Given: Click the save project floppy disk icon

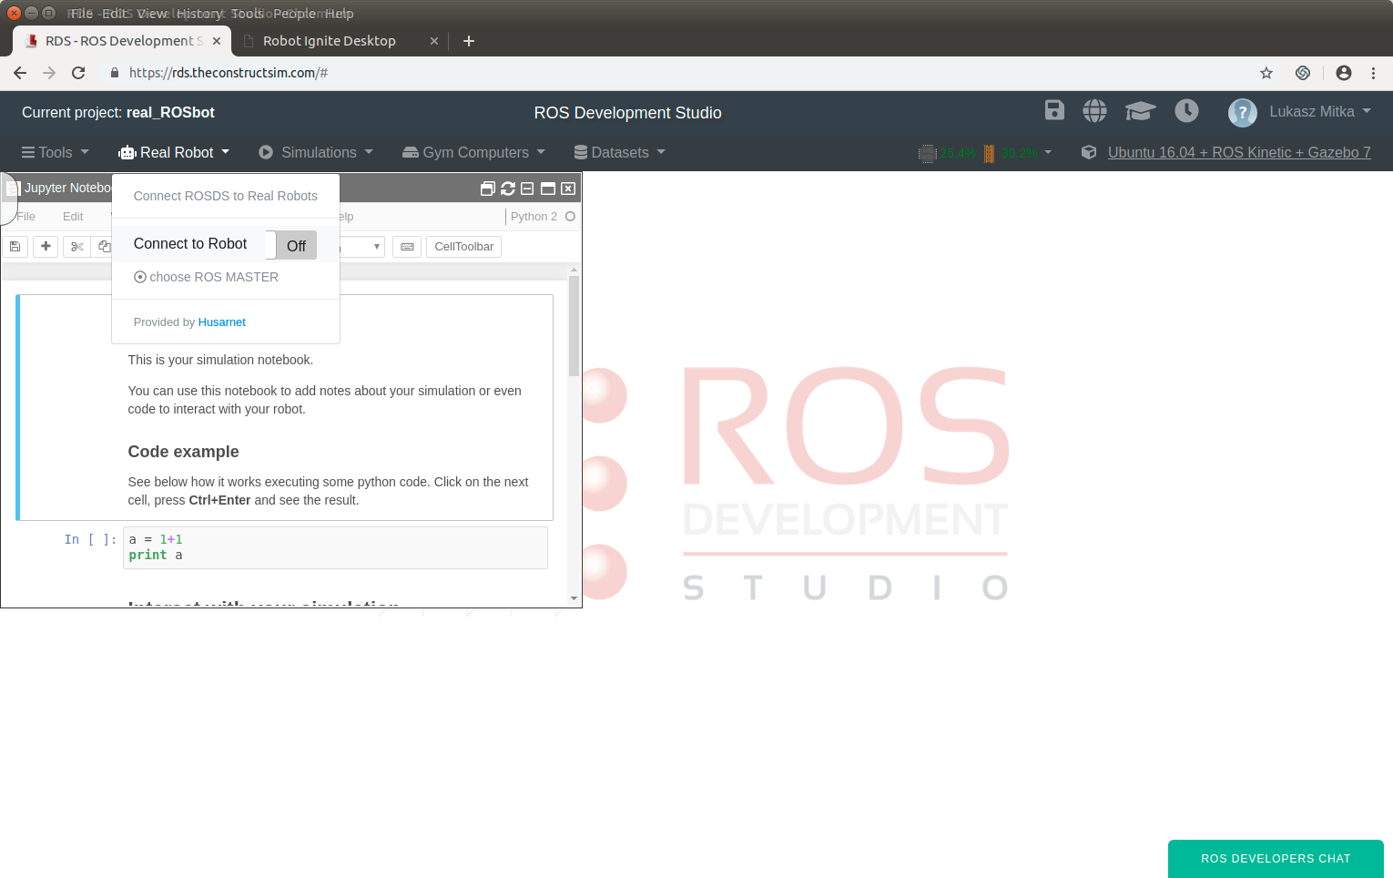Looking at the screenshot, I should click(1054, 110).
